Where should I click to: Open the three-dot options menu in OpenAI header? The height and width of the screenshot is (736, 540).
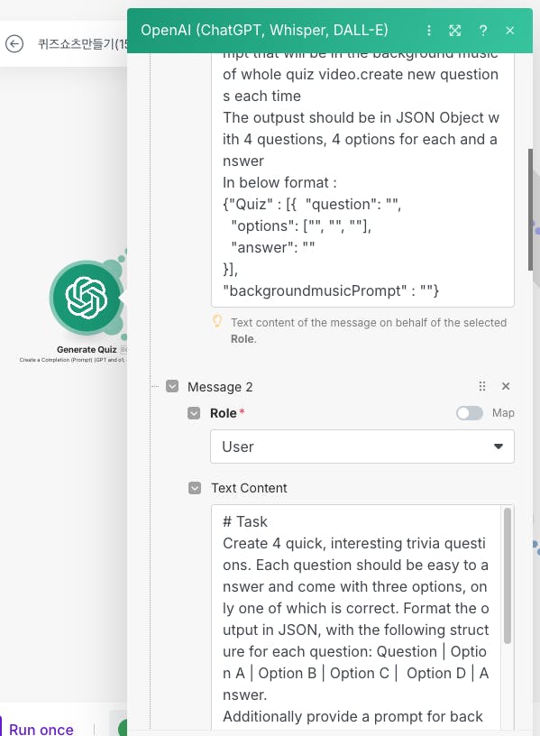pos(429,31)
